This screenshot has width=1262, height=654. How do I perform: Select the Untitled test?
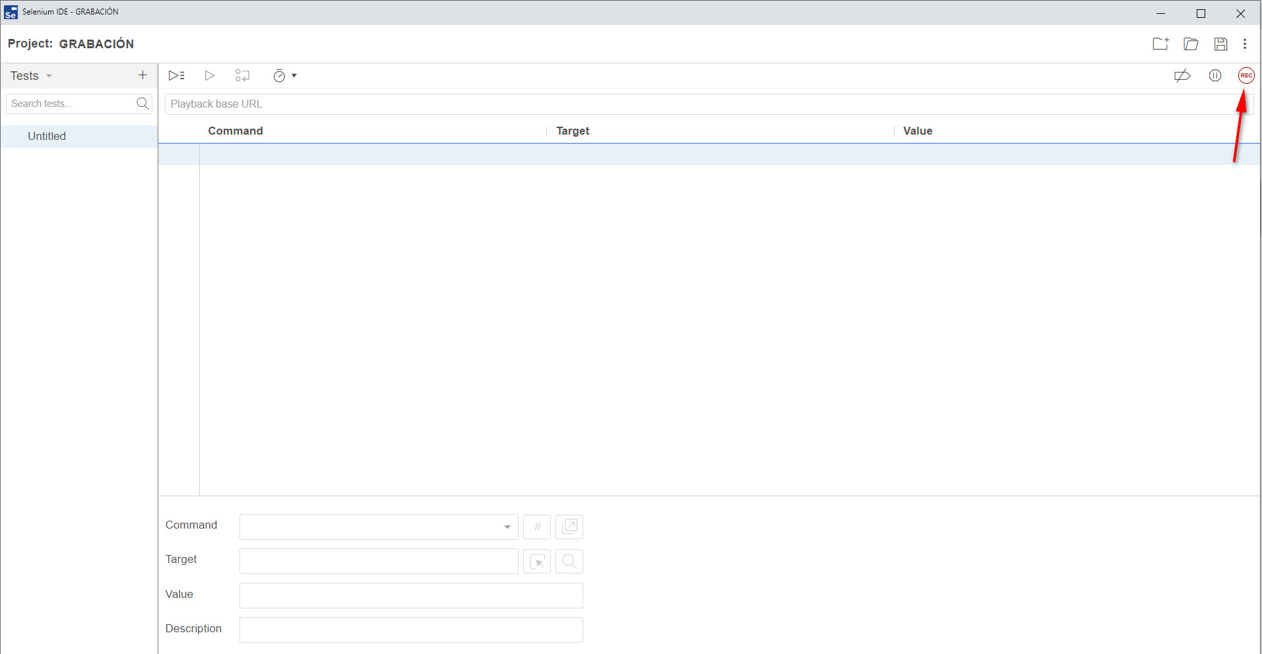click(x=47, y=137)
